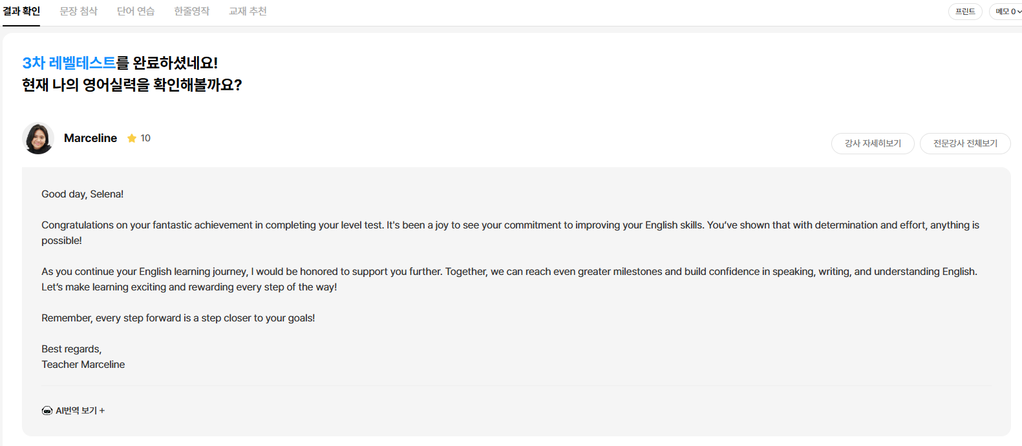
Task: Go to the 한줄영작 tab
Action: (192, 12)
